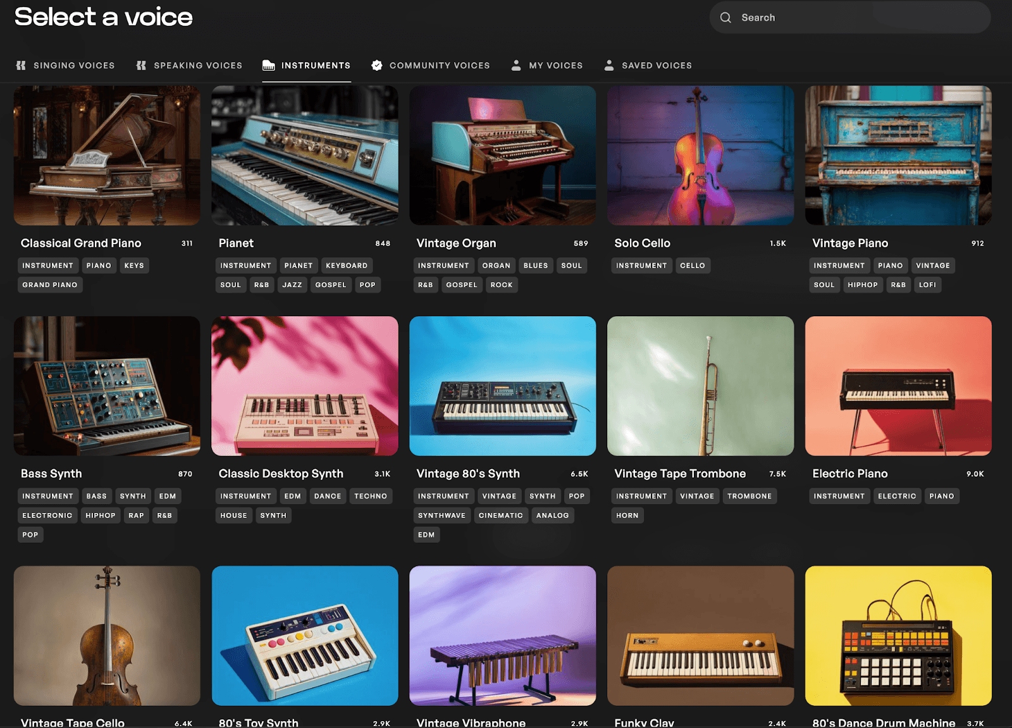Select the JAZZ tag under Pianet
The image size is (1012, 728).
point(292,285)
